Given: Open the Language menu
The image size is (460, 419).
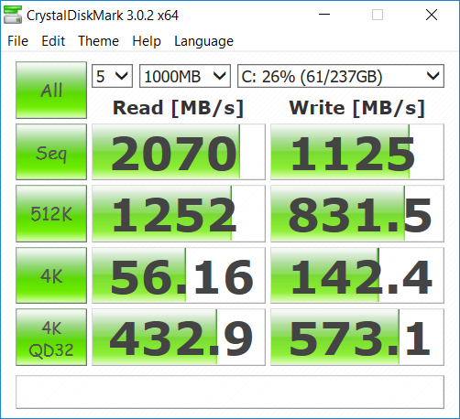Looking at the screenshot, I should pos(203,41).
